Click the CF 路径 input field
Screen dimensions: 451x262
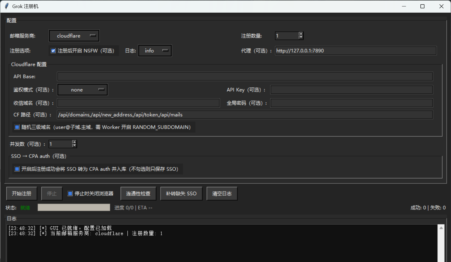tap(245, 115)
